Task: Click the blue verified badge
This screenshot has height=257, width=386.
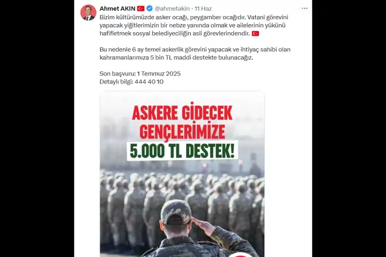Action: point(150,9)
